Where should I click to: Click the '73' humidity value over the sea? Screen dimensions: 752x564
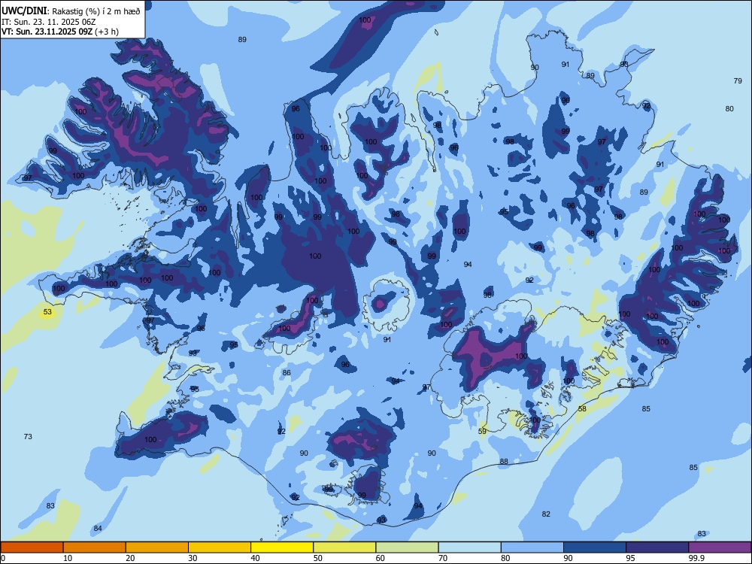point(28,436)
